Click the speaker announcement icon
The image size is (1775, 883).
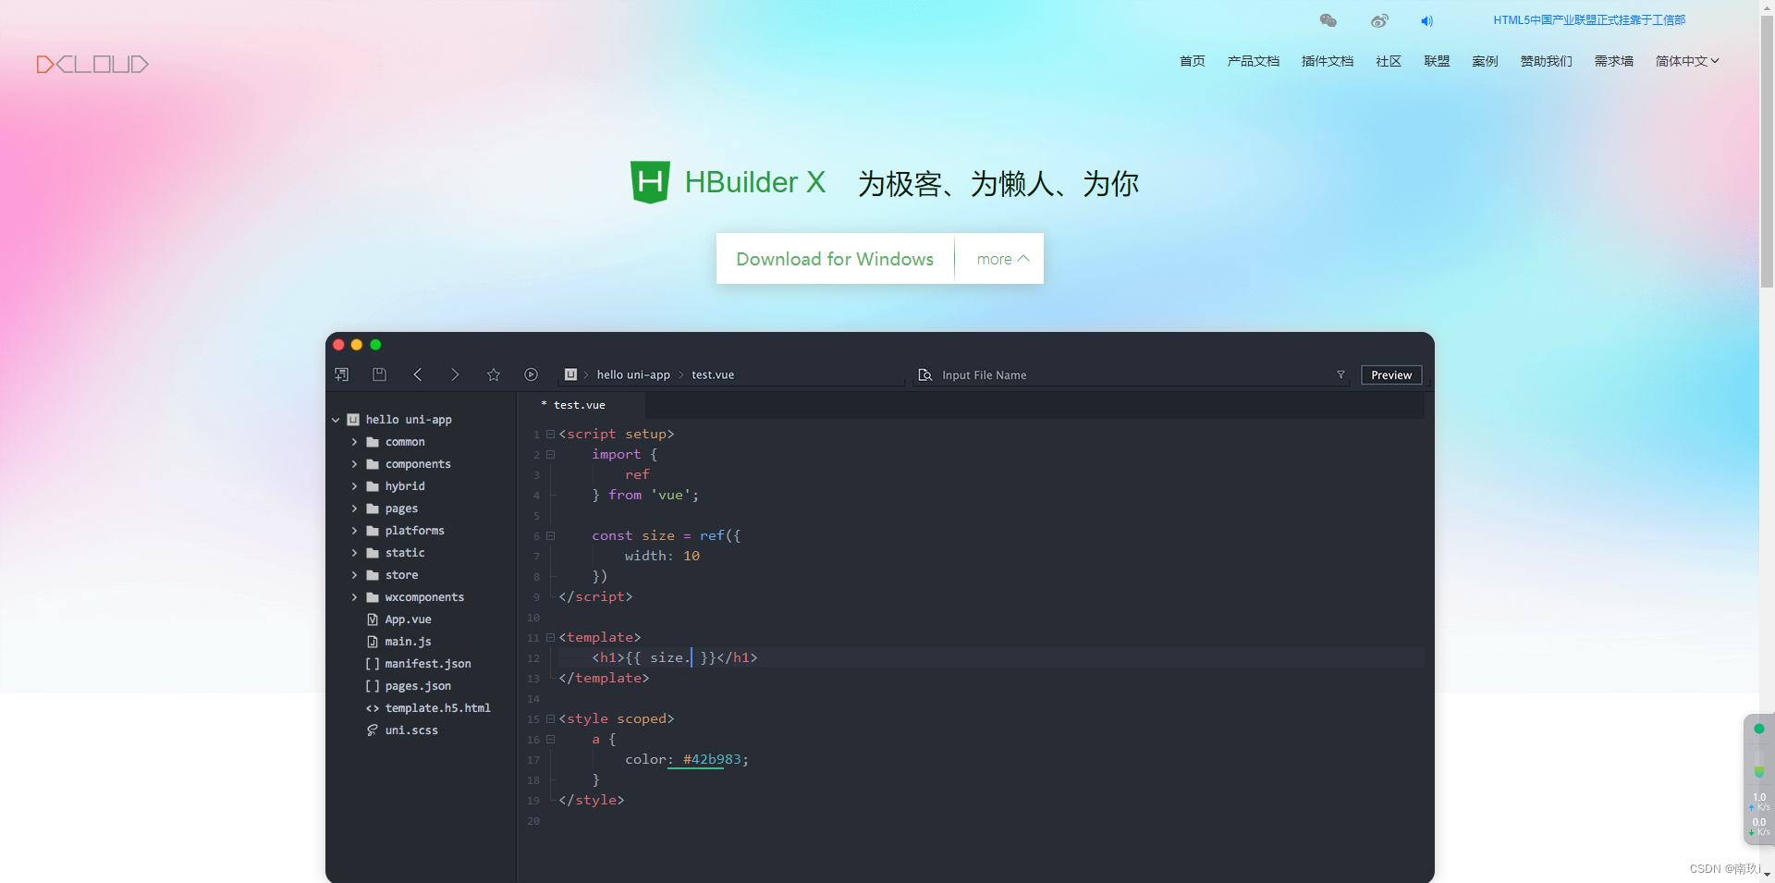point(1426,20)
